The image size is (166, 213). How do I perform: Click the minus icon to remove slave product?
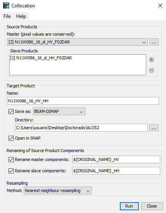tap(151, 70)
